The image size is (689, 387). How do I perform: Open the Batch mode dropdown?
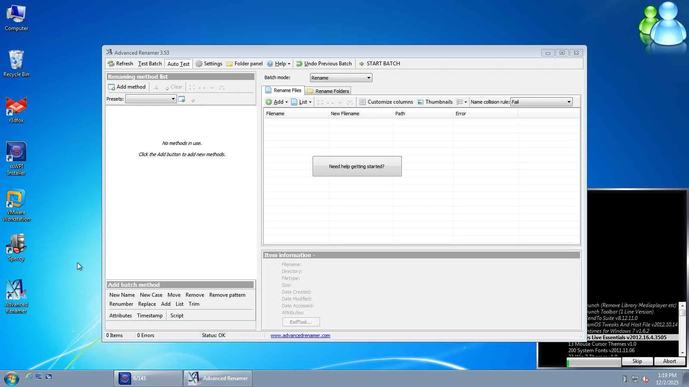click(x=341, y=78)
